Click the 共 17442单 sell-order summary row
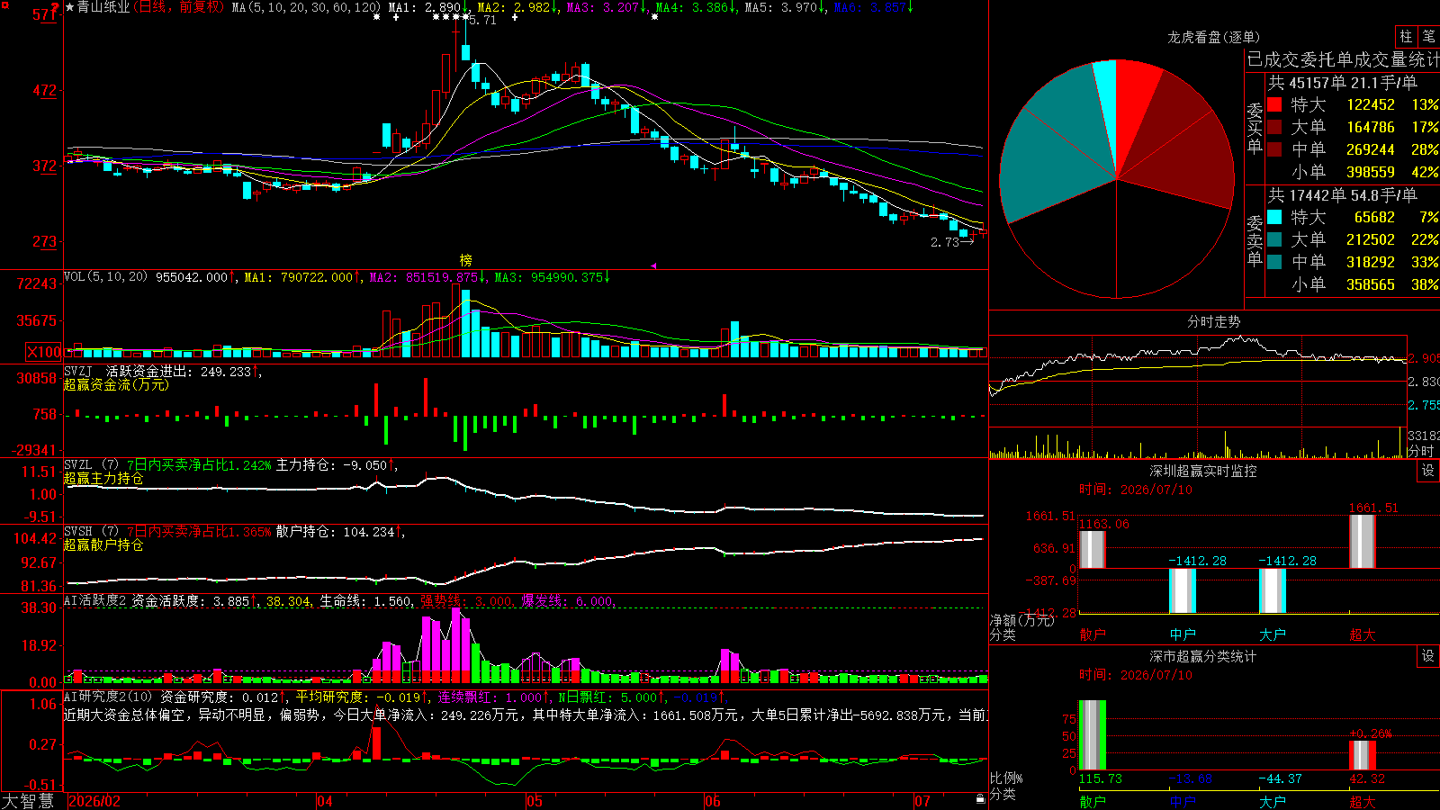Image resolution: width=1440 pixels, height=810 pixels. pyautogui.click(x=1343, y=194)
